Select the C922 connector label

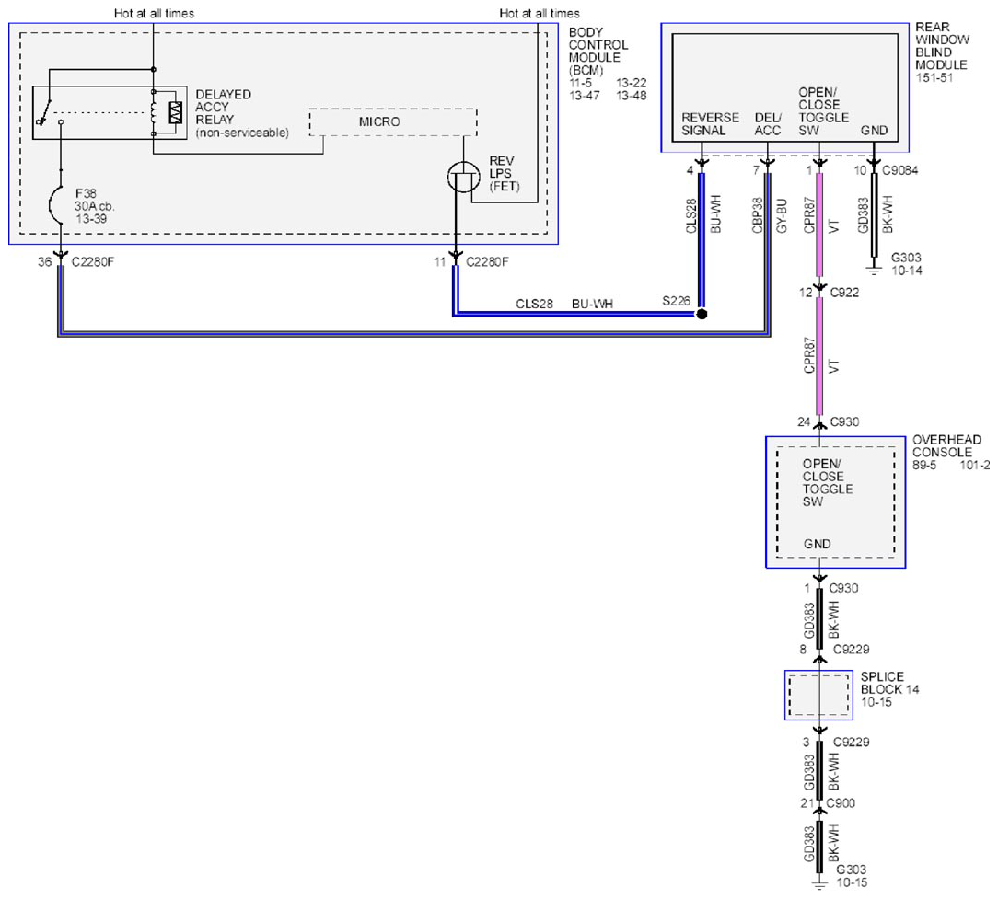pyautogui.click(x=844, y=293)
